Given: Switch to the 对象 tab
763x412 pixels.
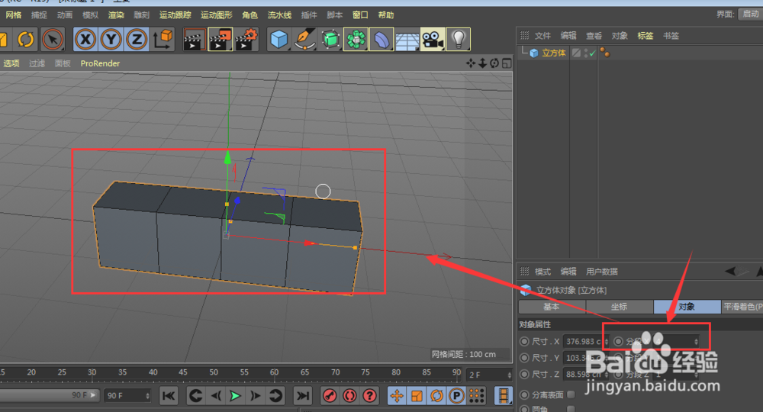Looking at the screenshot, I should click(687, 307).
